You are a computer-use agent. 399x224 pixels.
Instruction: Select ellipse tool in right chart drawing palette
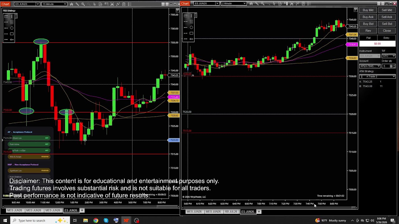(191, 27)
